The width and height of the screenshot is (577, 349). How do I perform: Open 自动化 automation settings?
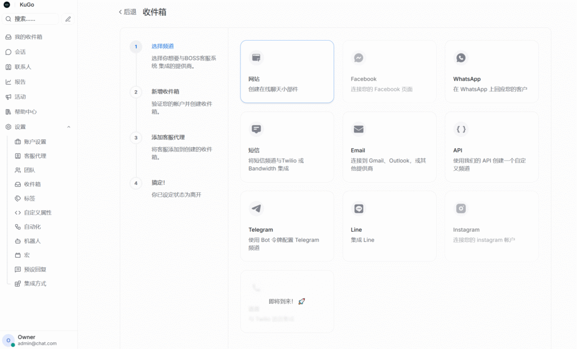(x=32, y=227)
